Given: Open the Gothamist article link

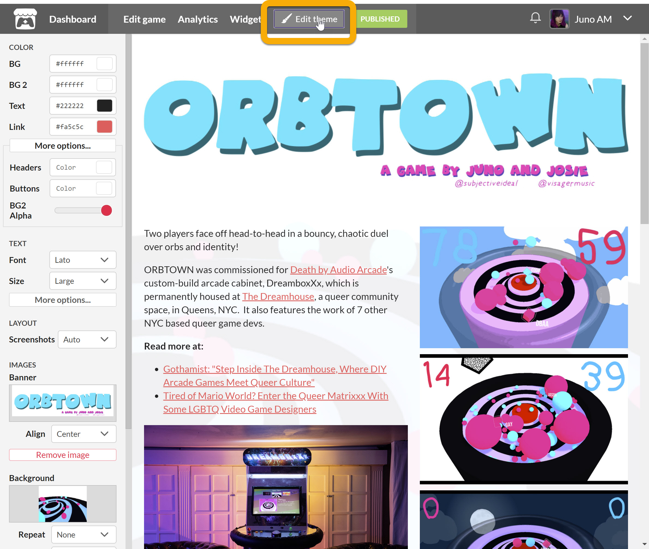Looking at the screenshot, I should (x=275, y=376).
